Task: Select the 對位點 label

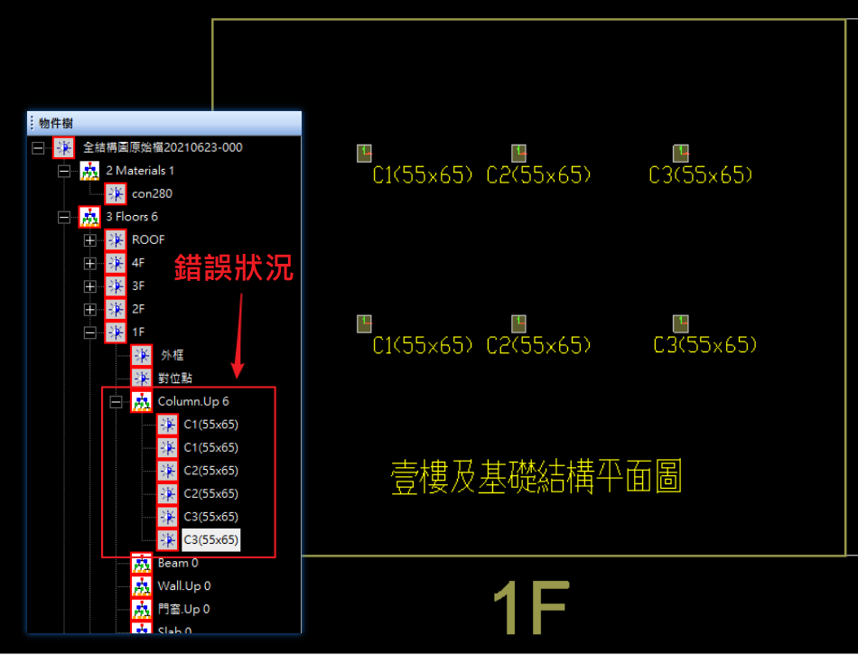Action: 175,379
